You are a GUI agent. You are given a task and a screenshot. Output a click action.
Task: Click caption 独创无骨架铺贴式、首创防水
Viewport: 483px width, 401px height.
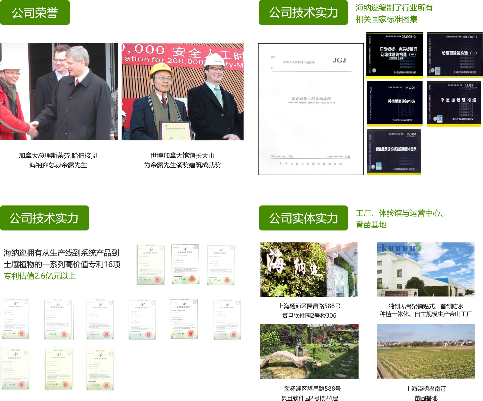coord(426,306)
